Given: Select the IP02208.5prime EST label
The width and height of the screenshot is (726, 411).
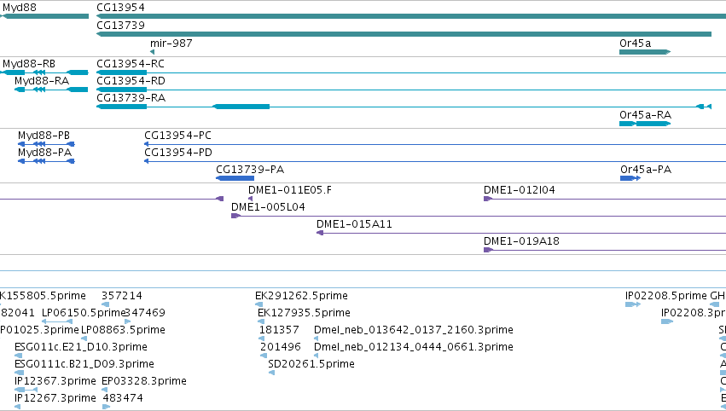Looking at the screenshot, I should (x=666, y=295).
